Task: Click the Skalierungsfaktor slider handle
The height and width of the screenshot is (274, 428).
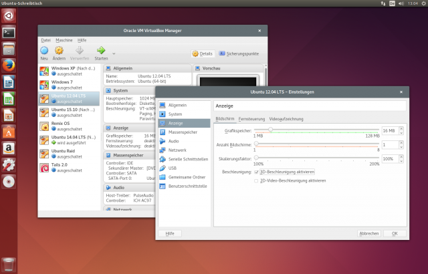Action: (256, 157)
